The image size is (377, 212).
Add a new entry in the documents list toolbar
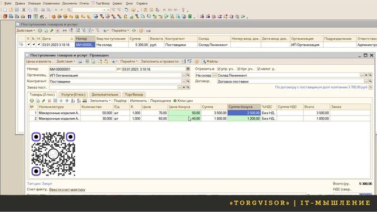(40, 31)
